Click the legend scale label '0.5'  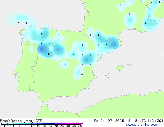click(9, 126)
